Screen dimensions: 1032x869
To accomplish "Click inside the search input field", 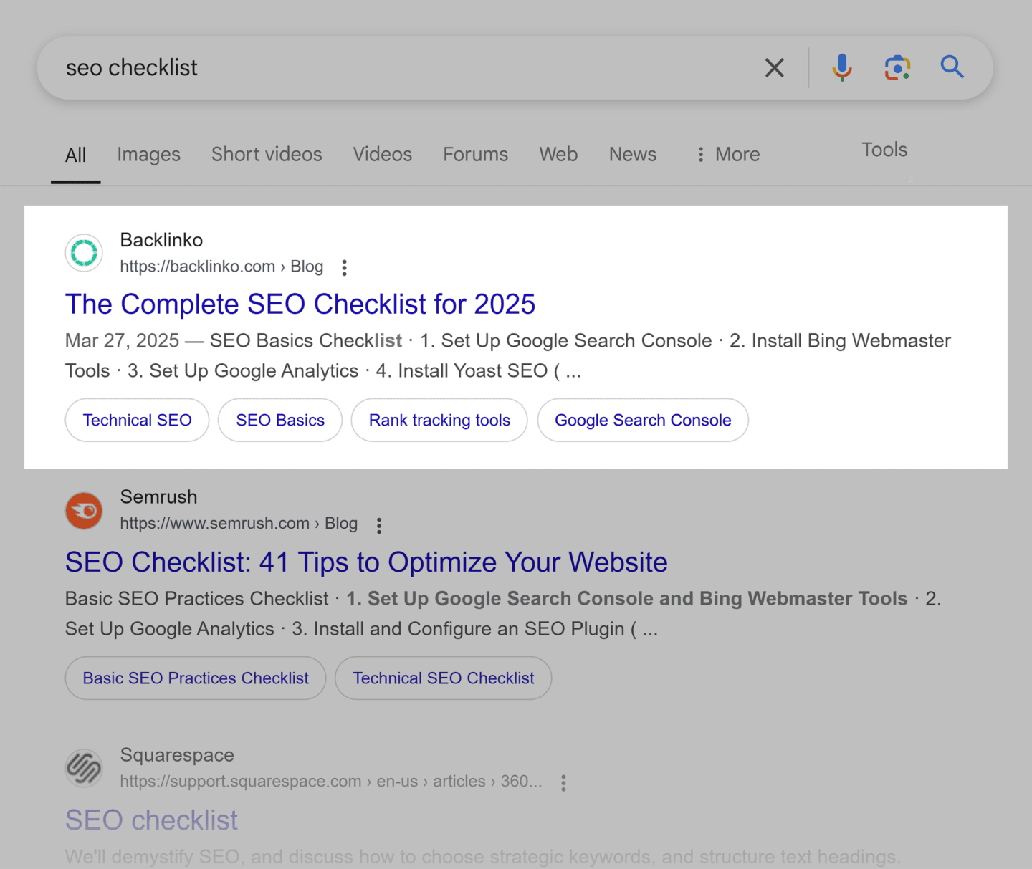I will pyautogui.click(x=358, y=67).
